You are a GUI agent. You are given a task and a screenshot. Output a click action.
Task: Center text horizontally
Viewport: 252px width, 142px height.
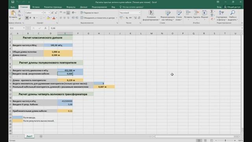click(x=65, y=18)
